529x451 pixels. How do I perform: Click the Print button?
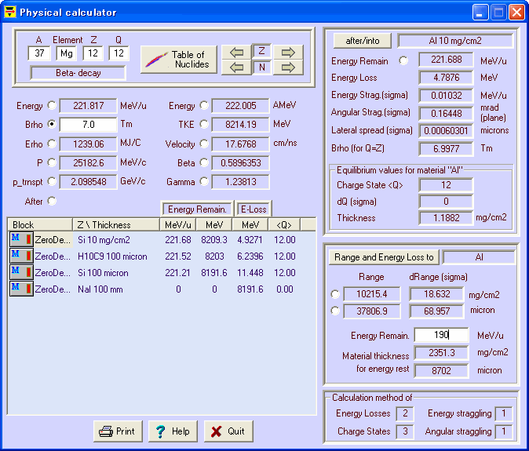pyautogui.click(x=118, y=431)
